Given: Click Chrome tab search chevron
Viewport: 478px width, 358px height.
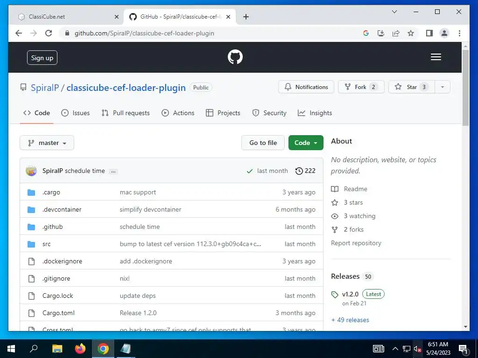Looking at the screenshot, I should pyautogui.click(x=394, y=12).
